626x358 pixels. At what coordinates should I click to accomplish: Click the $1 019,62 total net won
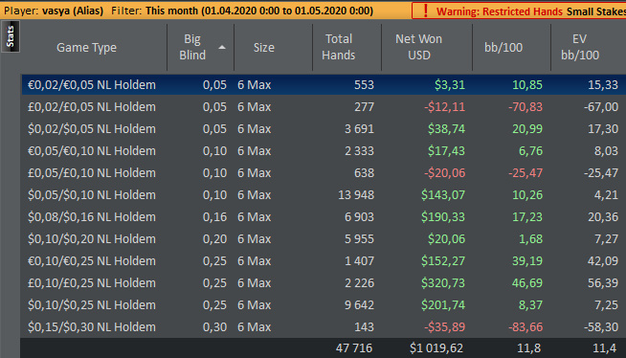[436, 348]
